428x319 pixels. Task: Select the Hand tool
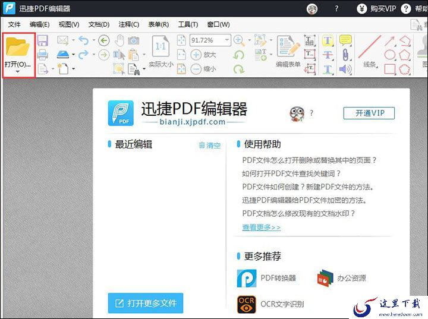pyautogui.click(x=119, y=40)
